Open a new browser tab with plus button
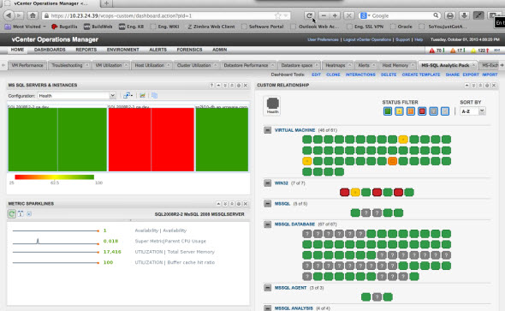Viewport: 505px width, 311px height. pyautogui.click(x=107, y=3)
